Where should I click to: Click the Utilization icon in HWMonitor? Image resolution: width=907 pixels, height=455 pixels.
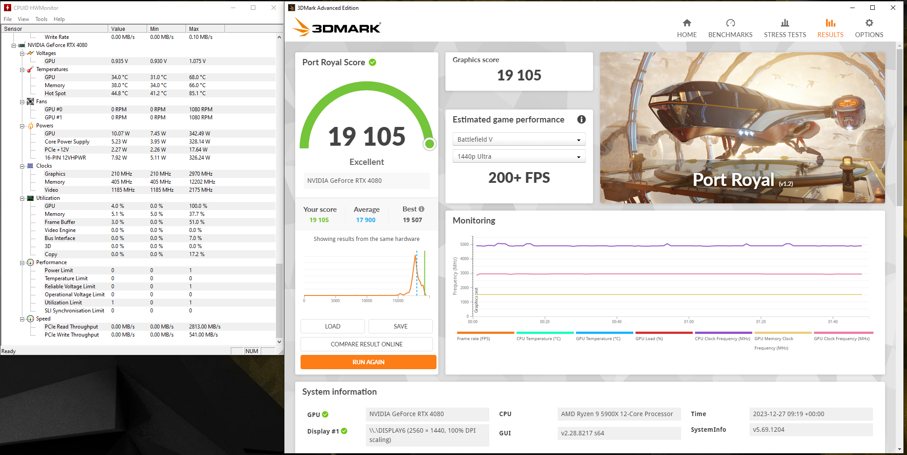click(x=30, y=198)
